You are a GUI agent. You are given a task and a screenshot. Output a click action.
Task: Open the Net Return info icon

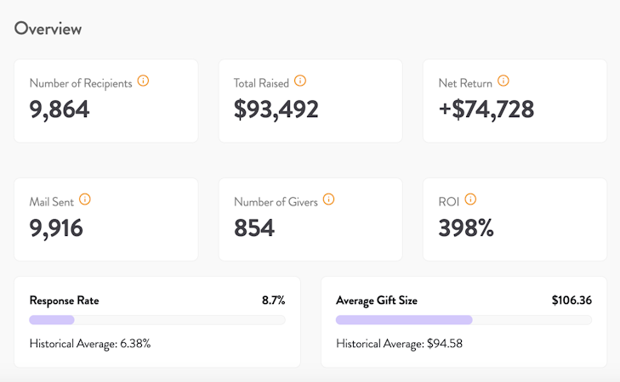click(x=503, y=81)
